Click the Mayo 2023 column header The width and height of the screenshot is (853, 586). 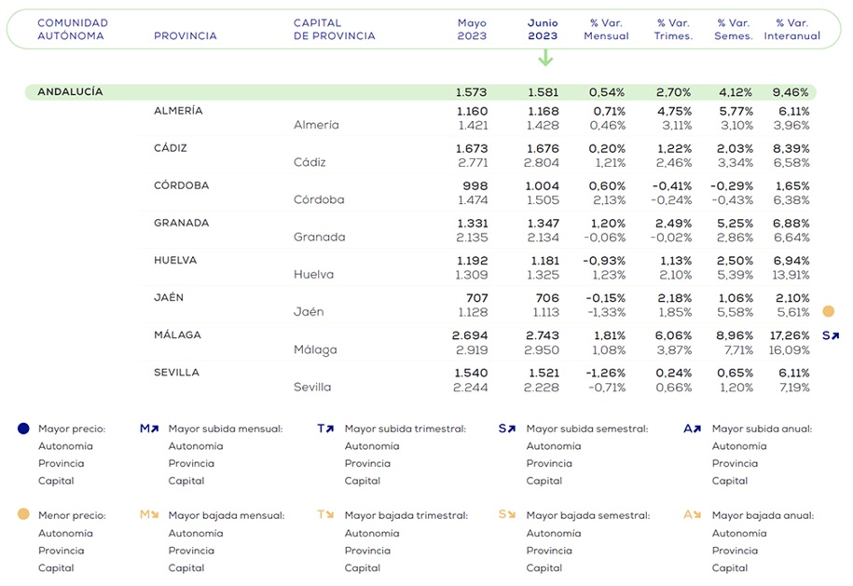tap(472, 29)
